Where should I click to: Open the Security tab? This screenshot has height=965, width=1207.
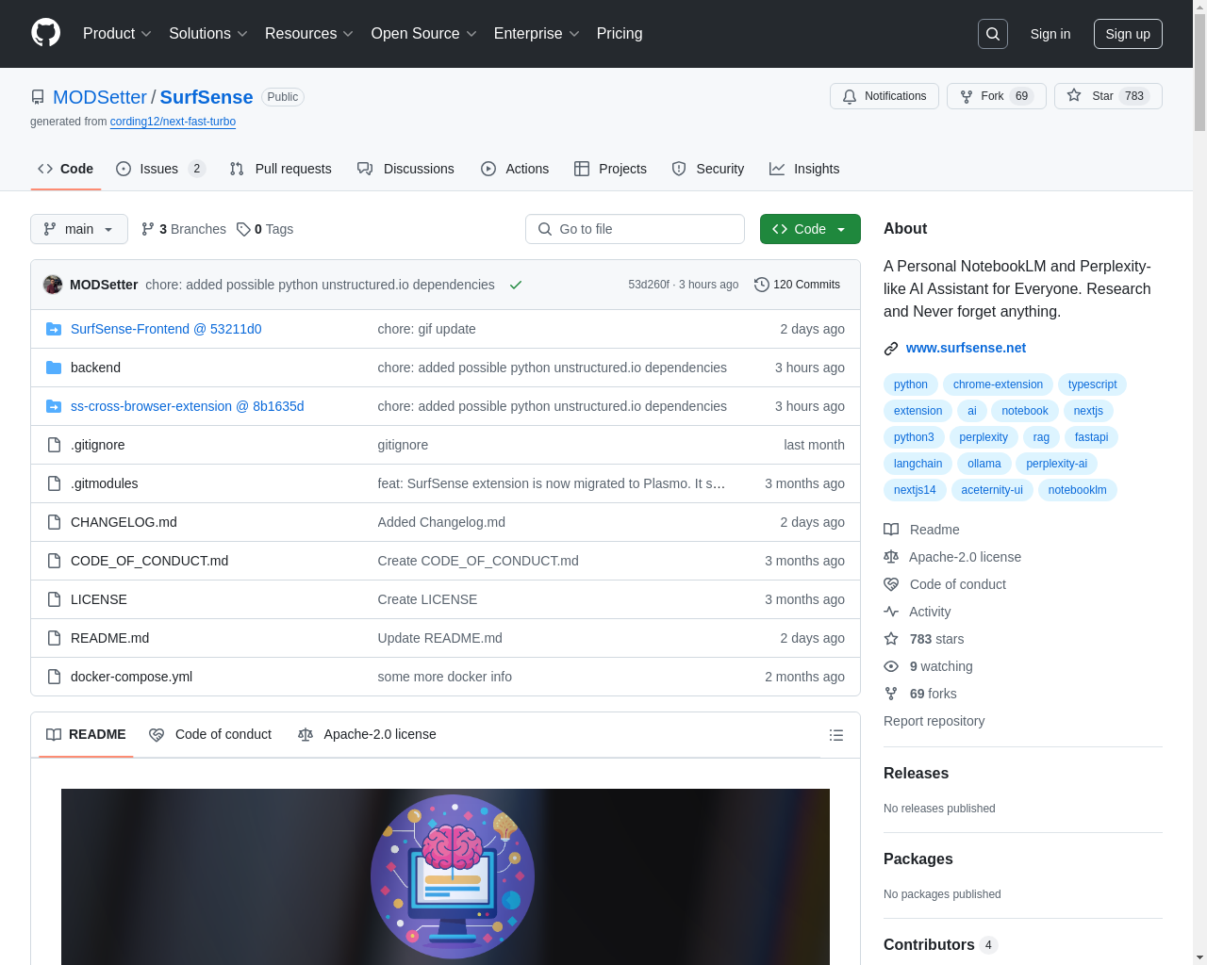coord(708,169)
